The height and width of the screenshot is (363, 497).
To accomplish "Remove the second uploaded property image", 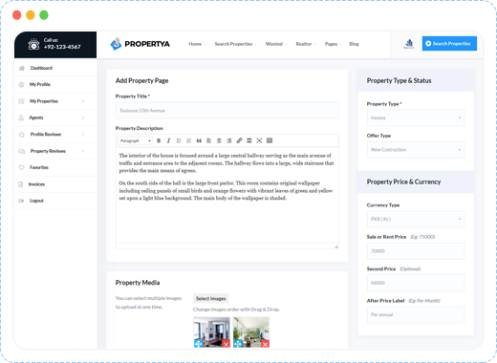I will [x=265, y=344].
